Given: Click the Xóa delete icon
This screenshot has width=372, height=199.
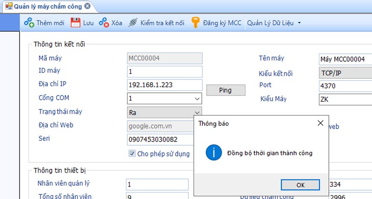Looking at the screenshot, I should click(104, 23).
